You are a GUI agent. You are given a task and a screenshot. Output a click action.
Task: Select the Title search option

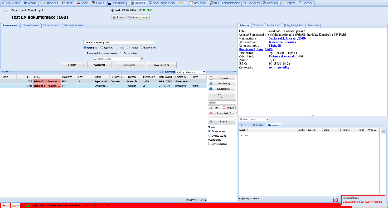tap(117, 48)
